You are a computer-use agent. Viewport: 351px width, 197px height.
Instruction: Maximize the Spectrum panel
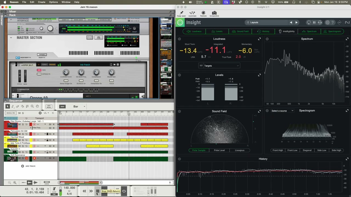tap(347, 39)
